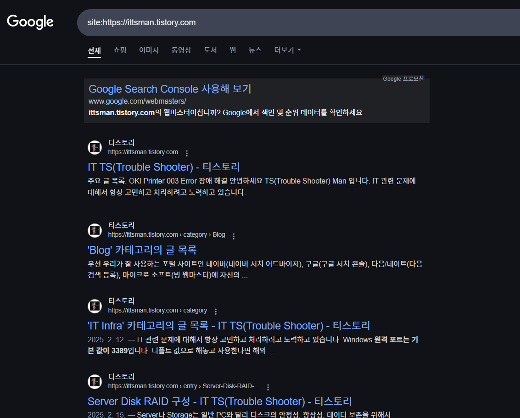The width and height of the screenshot is (520, 418).
Task: Switch to the 웹 tab
Action: (x=233, y=50)
